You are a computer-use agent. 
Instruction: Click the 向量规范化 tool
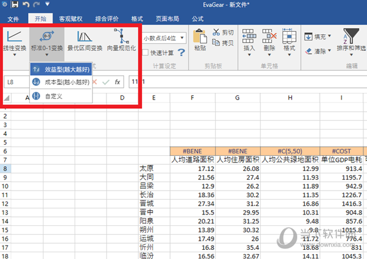click(x=121, y=40)
